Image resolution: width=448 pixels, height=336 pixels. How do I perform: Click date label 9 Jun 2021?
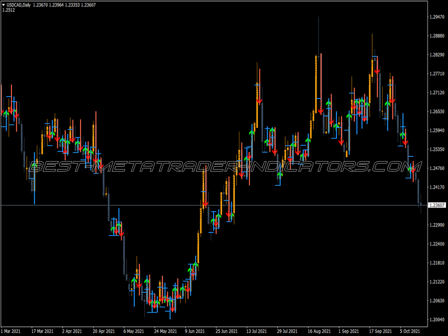[195, 332]
